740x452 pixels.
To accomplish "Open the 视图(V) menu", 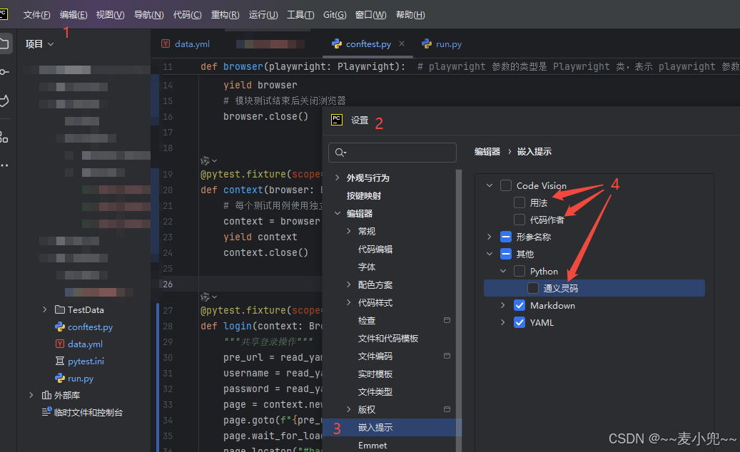I will click(x=111, y=14).
